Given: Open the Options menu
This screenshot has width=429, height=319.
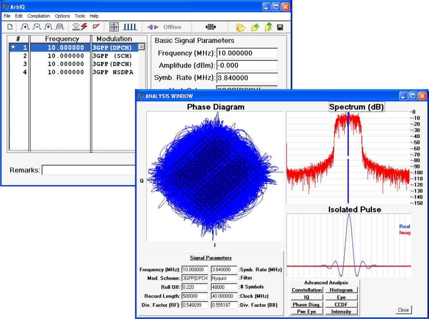Looking at the screenshot, I should tap(62, 16).
